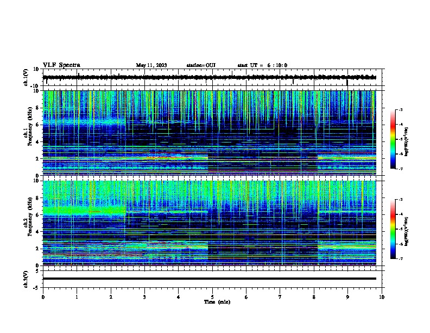Image resolution: width=430 pixels, height=333 pixels.
Task: Click the "-7" tick on ch.1 colorbar
Action: pos(401,169)
